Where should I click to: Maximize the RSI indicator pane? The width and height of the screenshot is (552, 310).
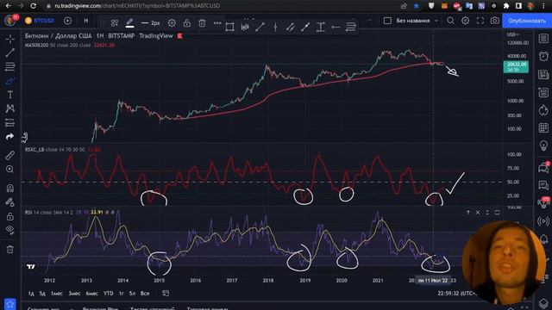point(497,213)
